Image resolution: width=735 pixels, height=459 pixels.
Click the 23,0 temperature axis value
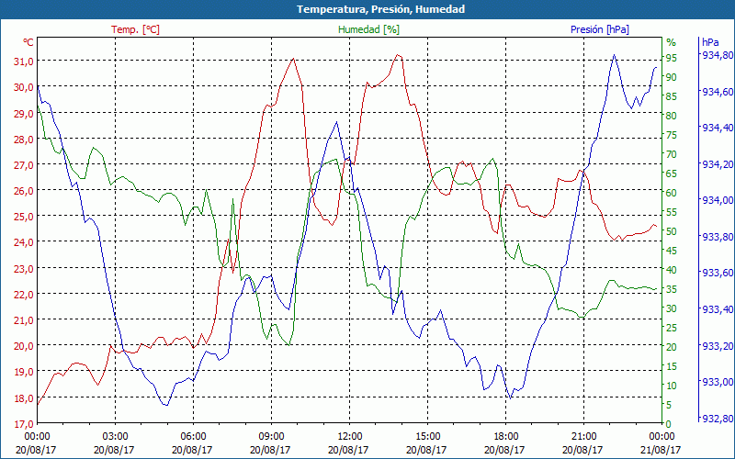23,269
